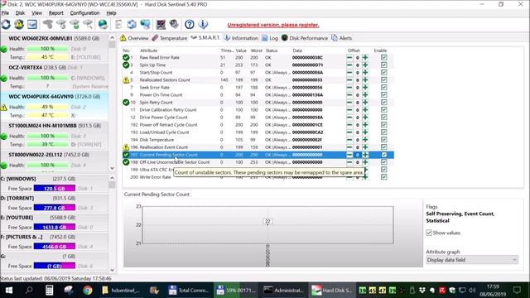Click C: [WINDOWS] free space bar
Screen dimensions: 530x298
coord(55,188)
